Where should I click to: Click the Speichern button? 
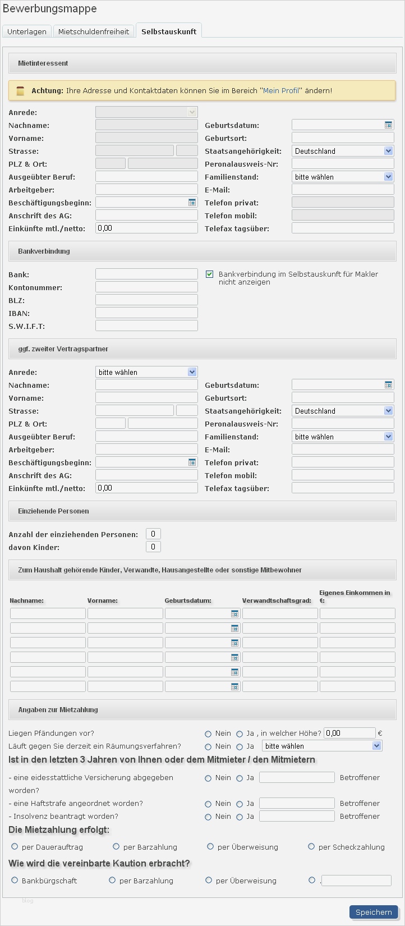coord(373,912)
